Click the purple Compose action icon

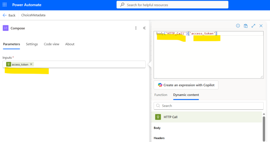[x=6, y=28]
